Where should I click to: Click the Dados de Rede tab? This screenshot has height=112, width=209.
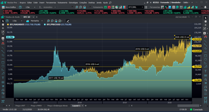[x=13, y=17]
